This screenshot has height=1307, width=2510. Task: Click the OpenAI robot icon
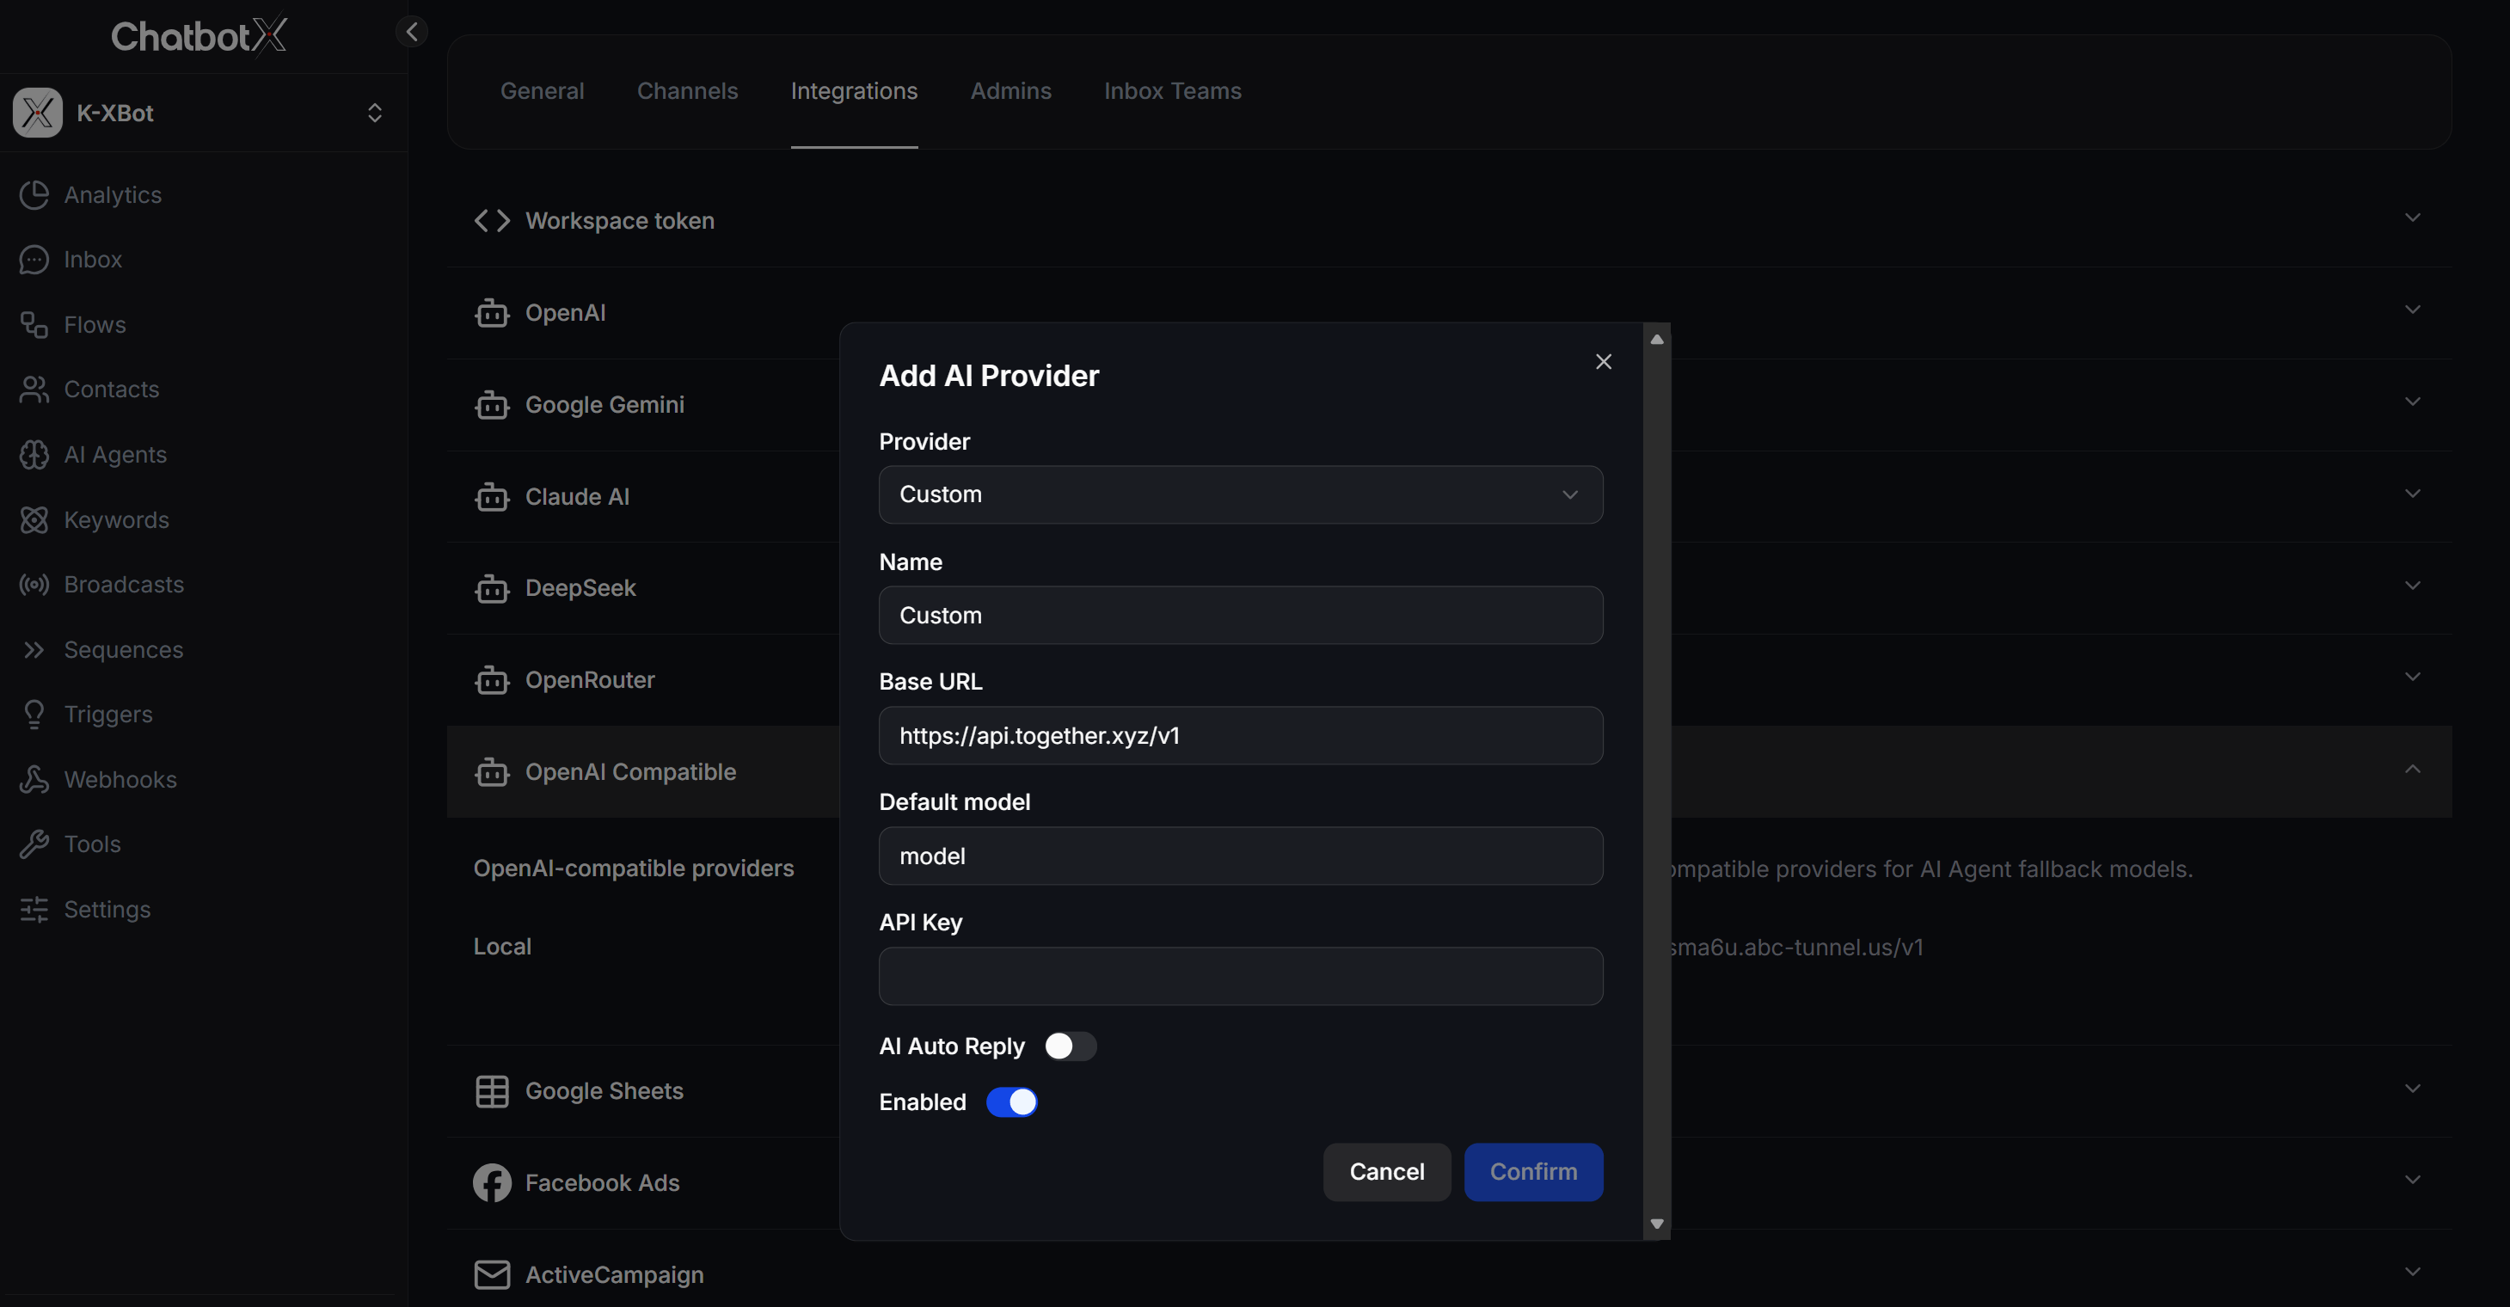point(492,313)
